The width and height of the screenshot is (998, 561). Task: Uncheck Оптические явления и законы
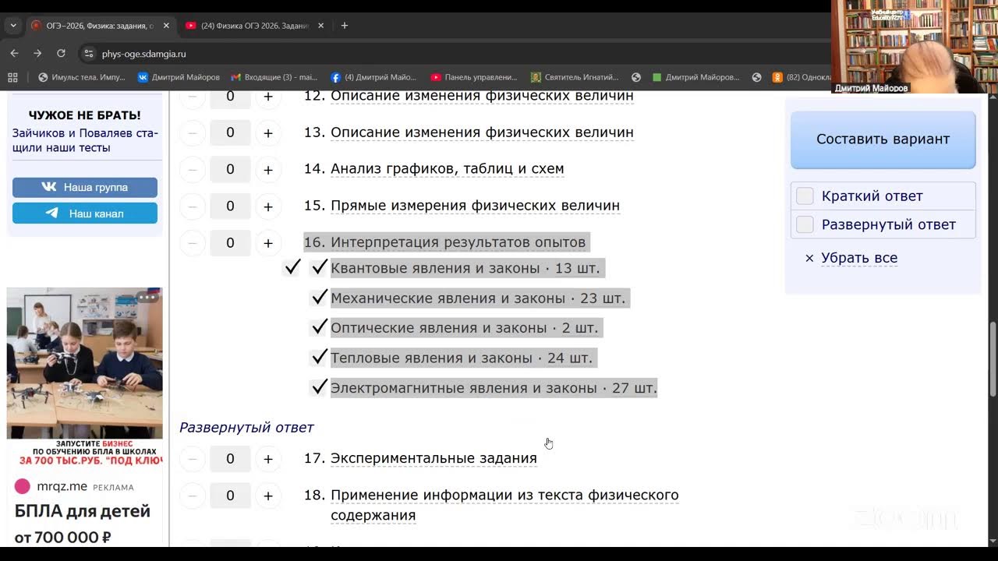[319, 327]
